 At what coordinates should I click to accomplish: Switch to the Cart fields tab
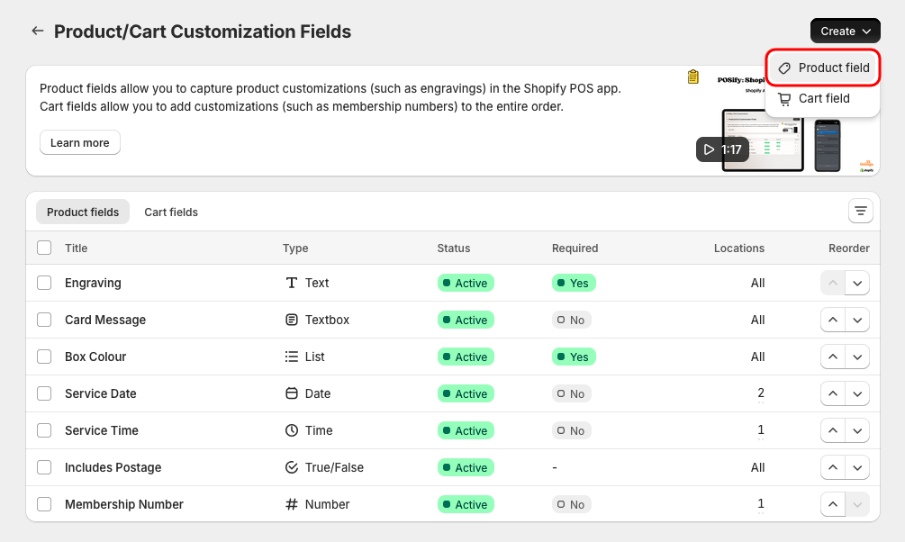171,212
